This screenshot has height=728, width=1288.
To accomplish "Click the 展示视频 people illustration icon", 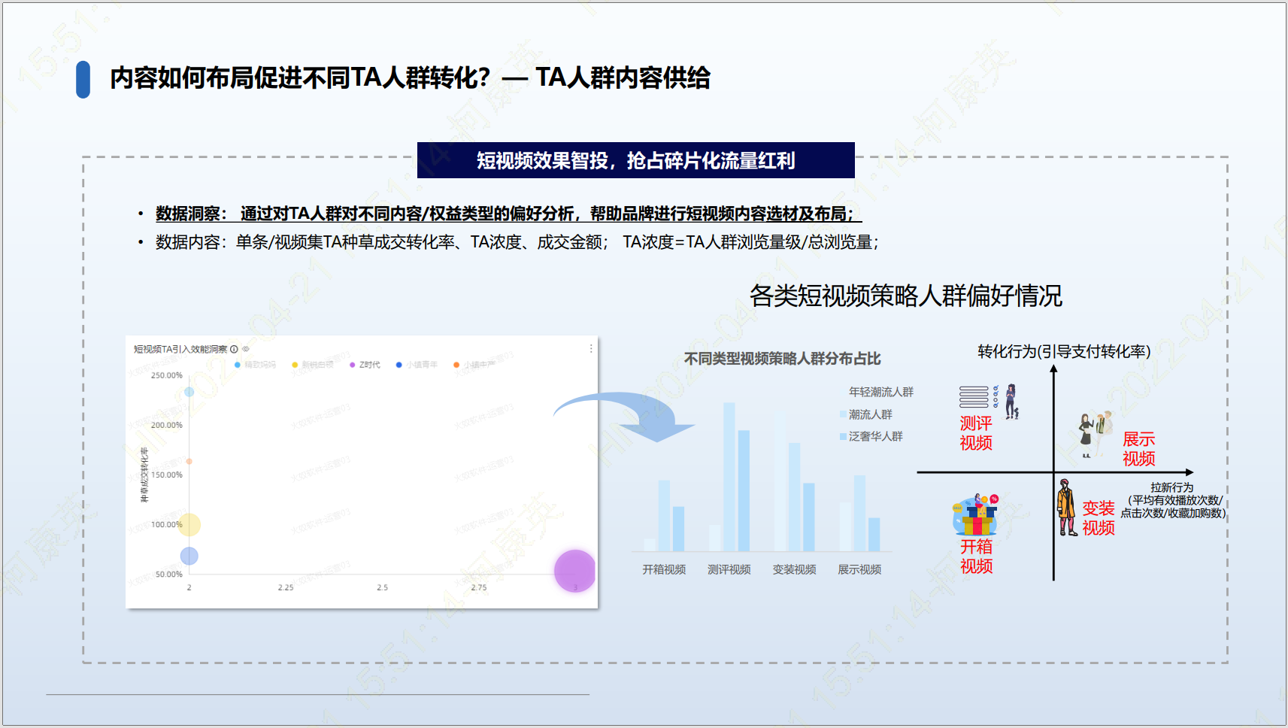I will [1096, 435].
